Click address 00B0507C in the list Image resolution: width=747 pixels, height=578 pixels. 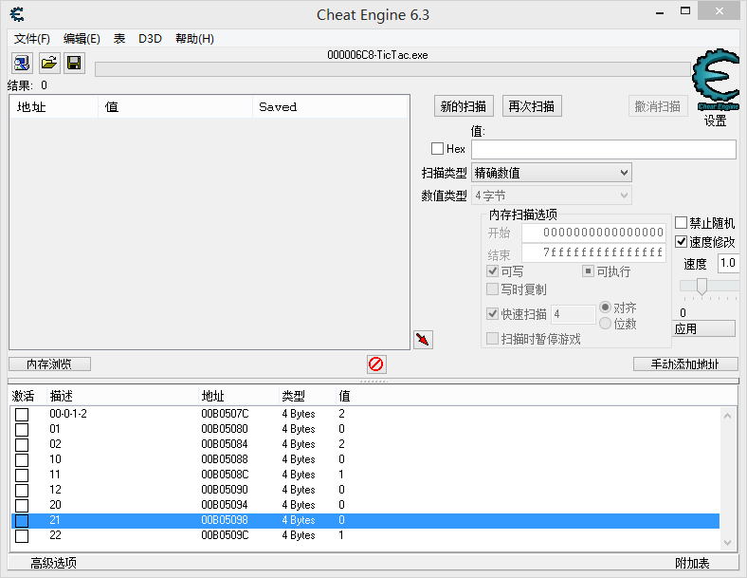pyautogui.click(x=225, y=414)
